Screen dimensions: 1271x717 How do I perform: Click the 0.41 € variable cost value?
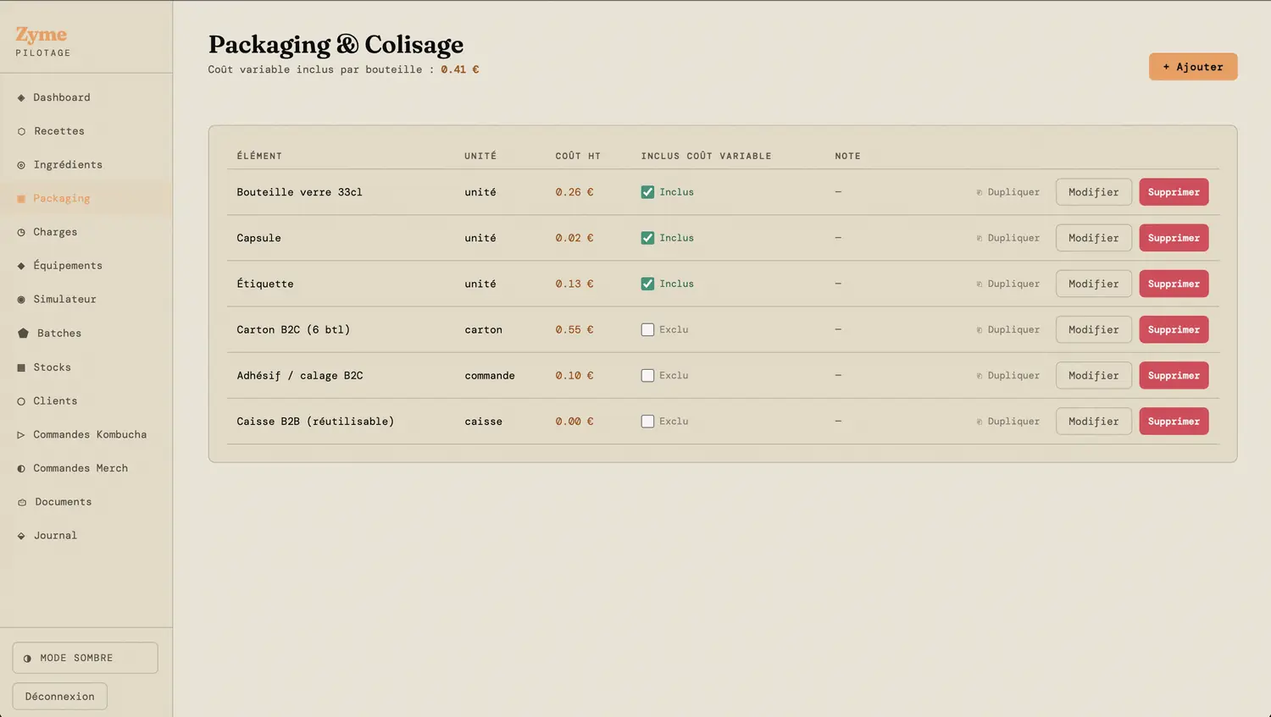coord(460,69)
